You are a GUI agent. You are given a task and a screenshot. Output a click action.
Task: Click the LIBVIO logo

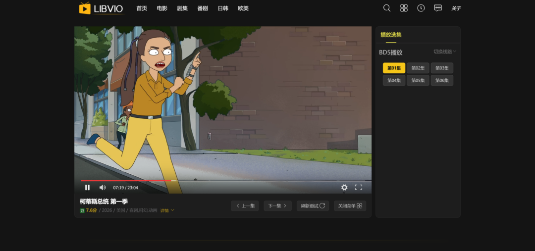[102, 8]
